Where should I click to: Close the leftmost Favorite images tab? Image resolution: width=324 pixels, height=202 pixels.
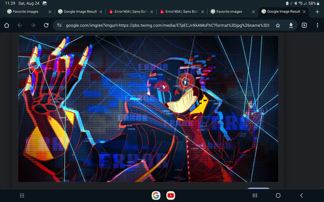point(50,12)
